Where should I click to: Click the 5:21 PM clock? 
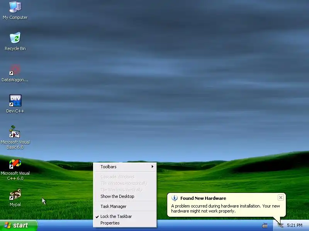pyautogui.click(x=294, y=225)
